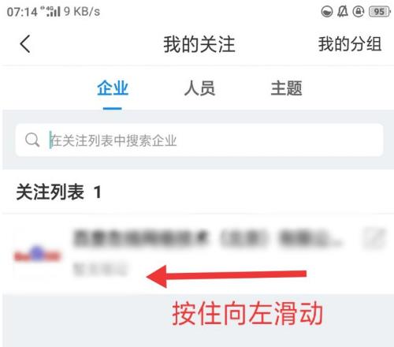Tap the back arrow icon

(25, 44)
